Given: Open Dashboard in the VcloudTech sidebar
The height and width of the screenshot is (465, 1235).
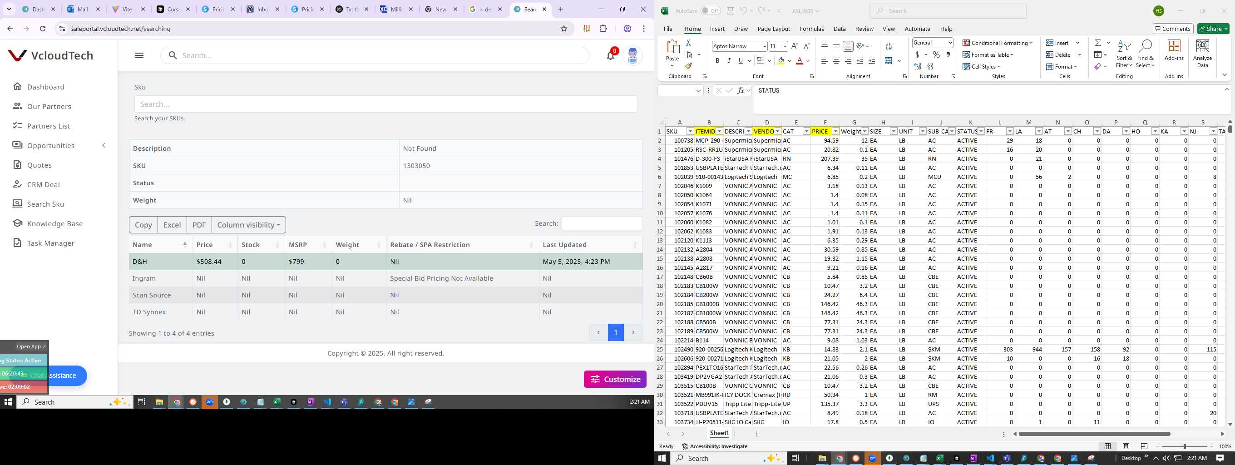Looking at the screenshot, I should pyautogui.click(x=45, y=87).
